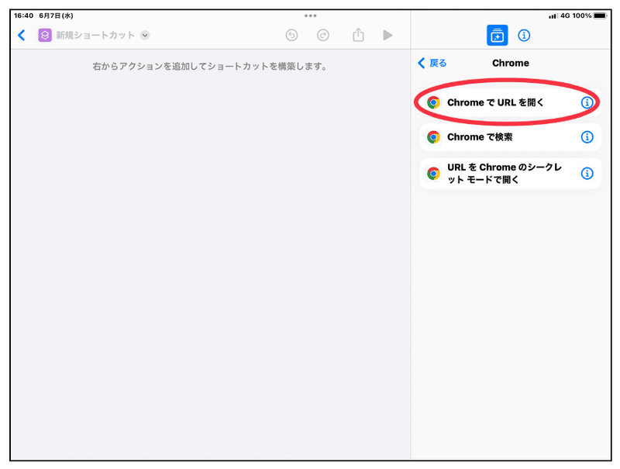This screenshot has width=620, height=469.
Task: Show info for Chrome で検索
Action: (587, 137)
